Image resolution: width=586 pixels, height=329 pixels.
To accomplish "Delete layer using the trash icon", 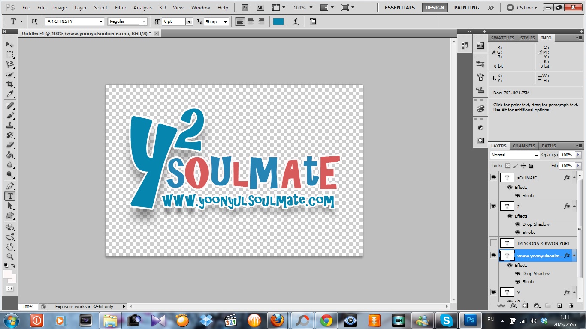I will tap(571, 305).
